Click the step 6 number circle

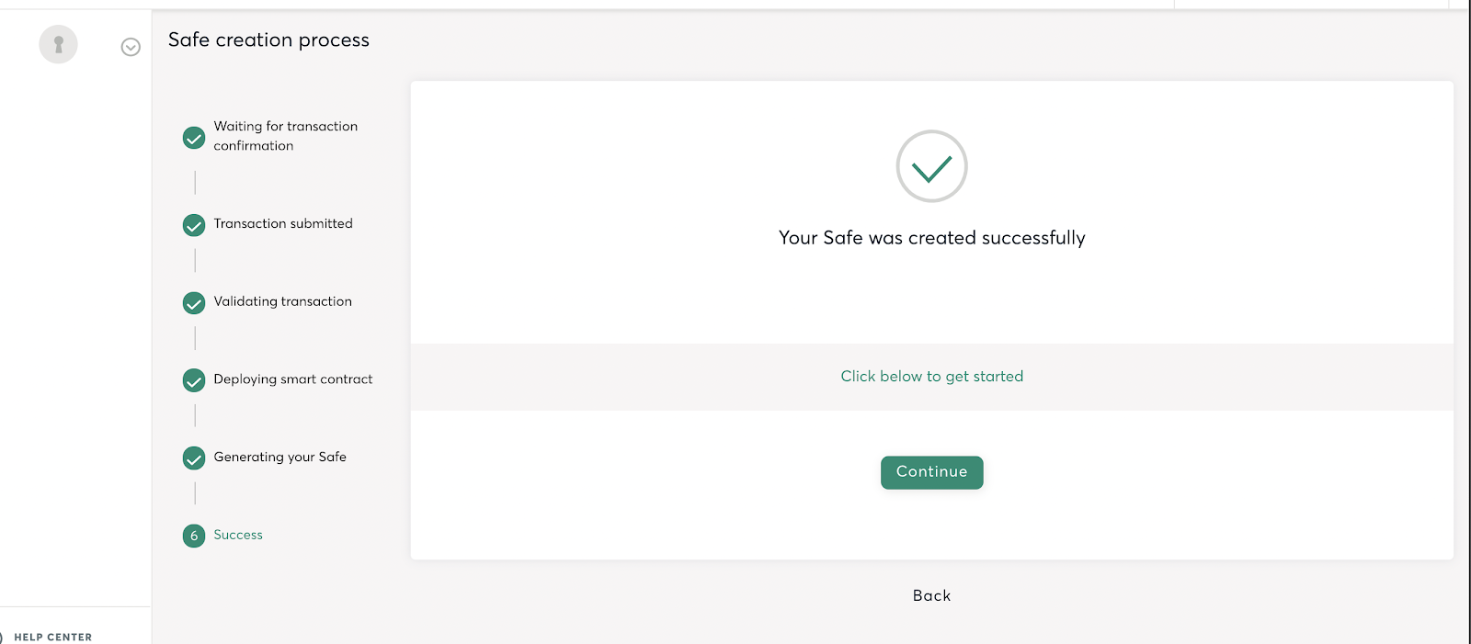click(x=194, y=536)
